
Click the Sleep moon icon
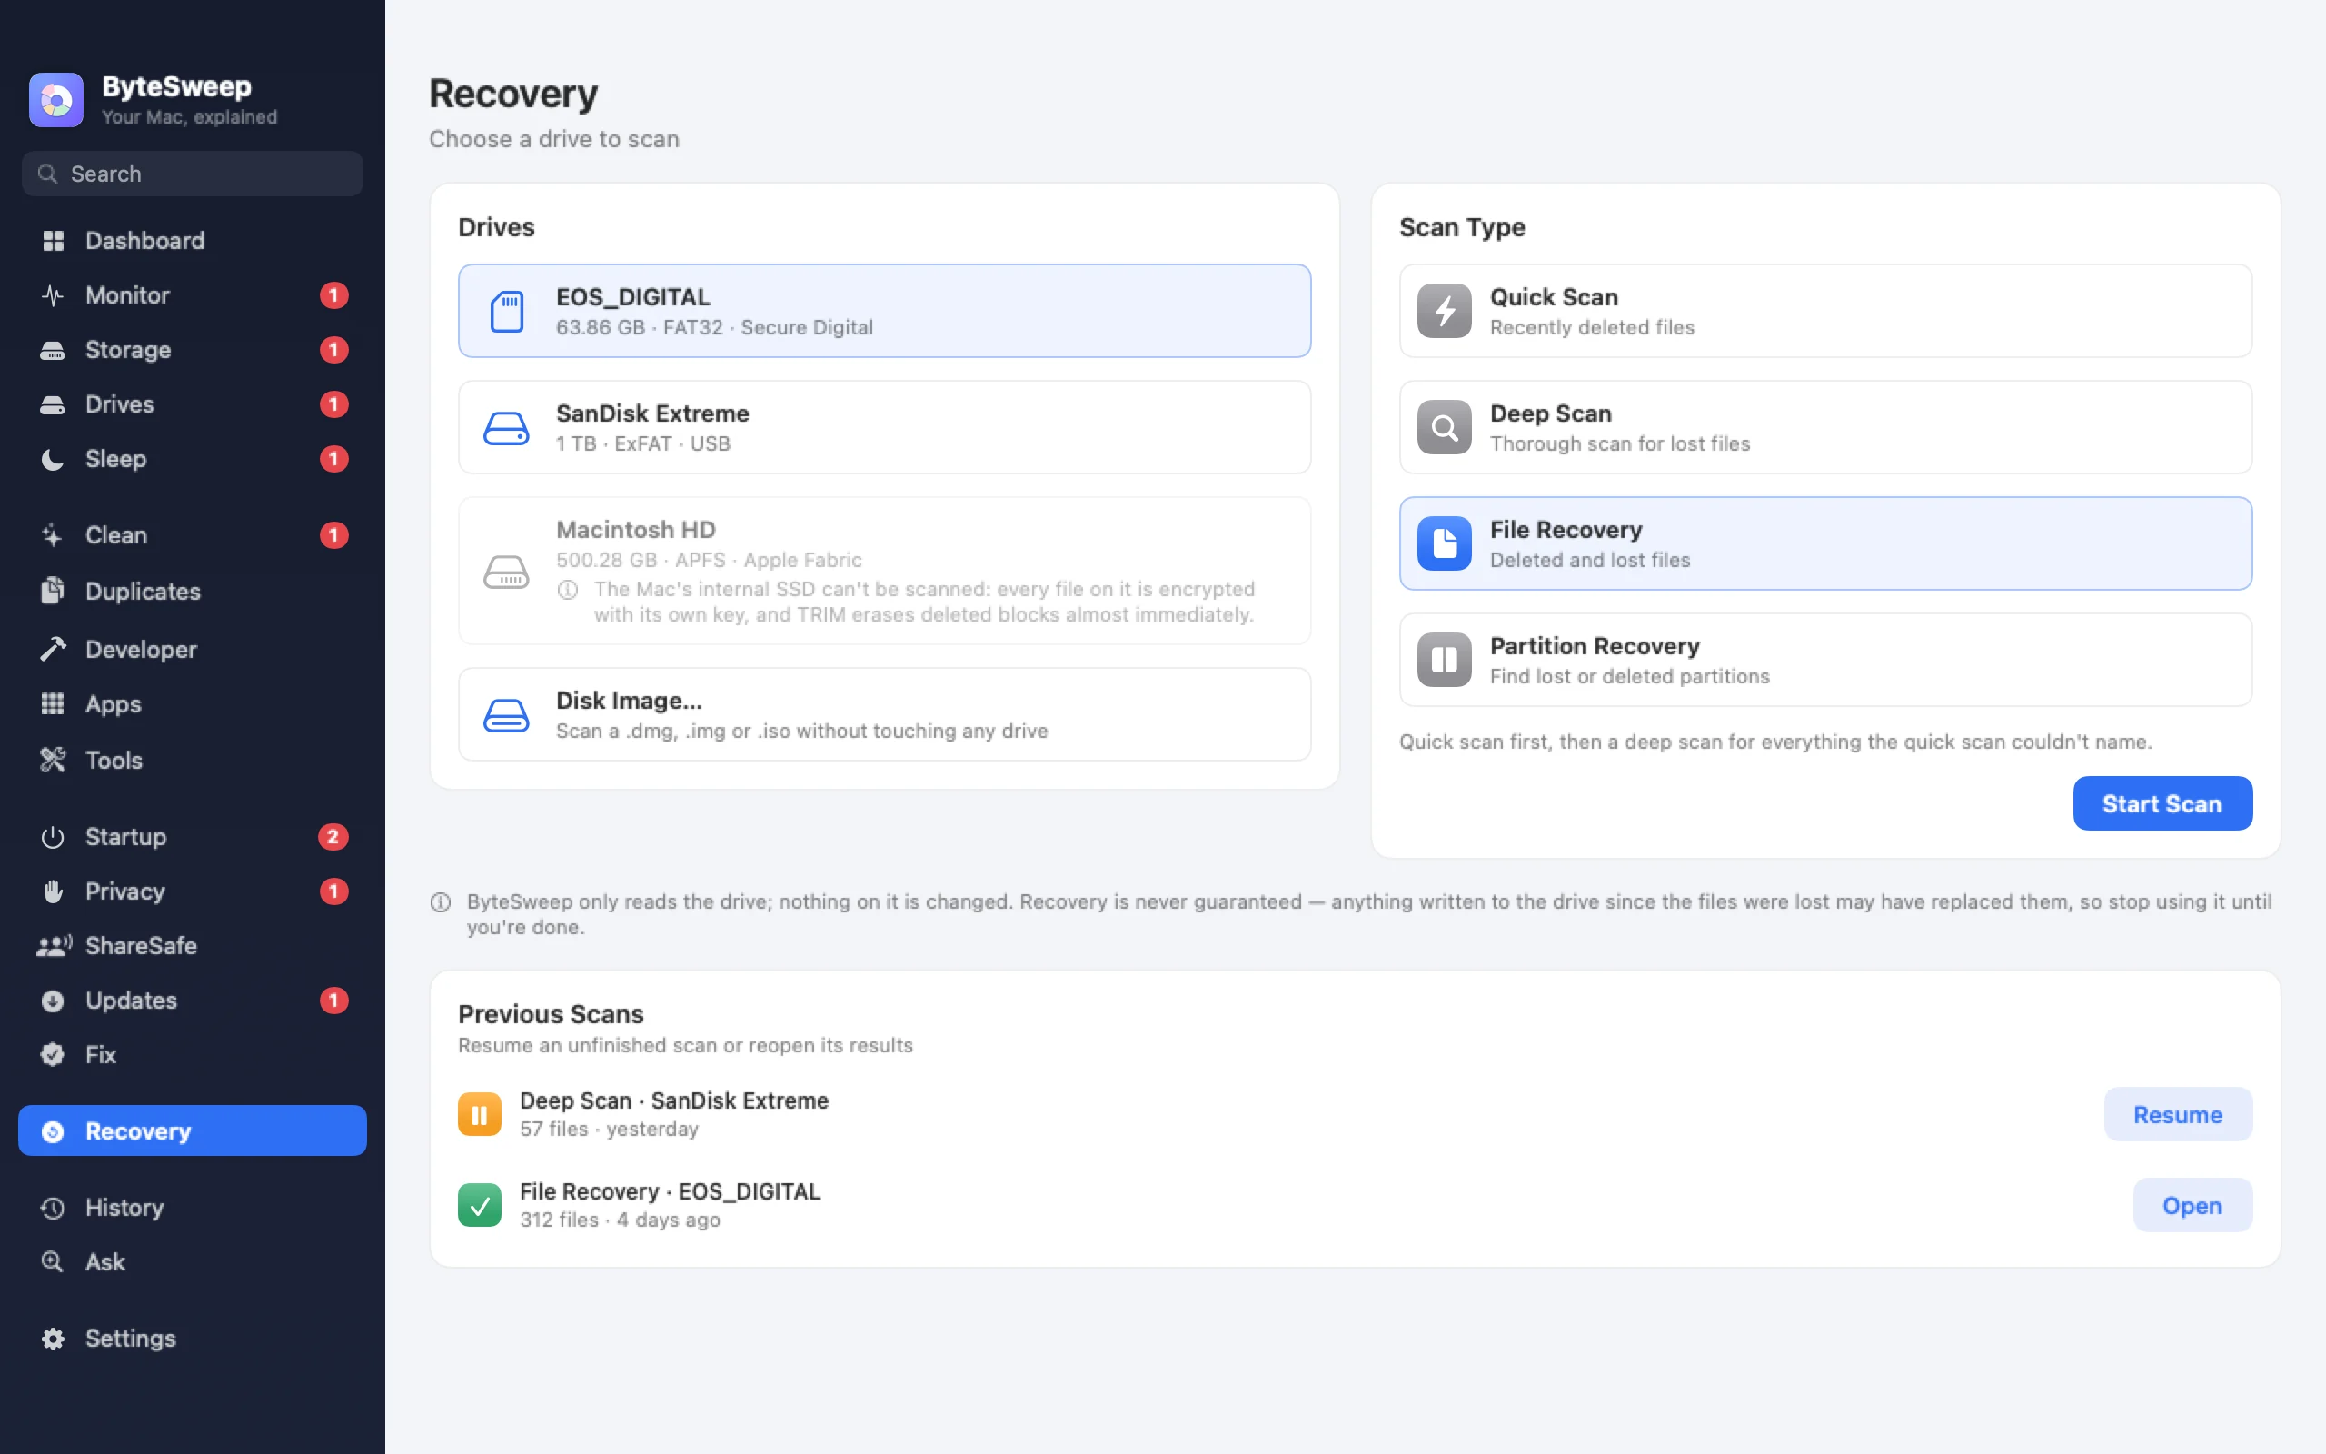[53, 459]
